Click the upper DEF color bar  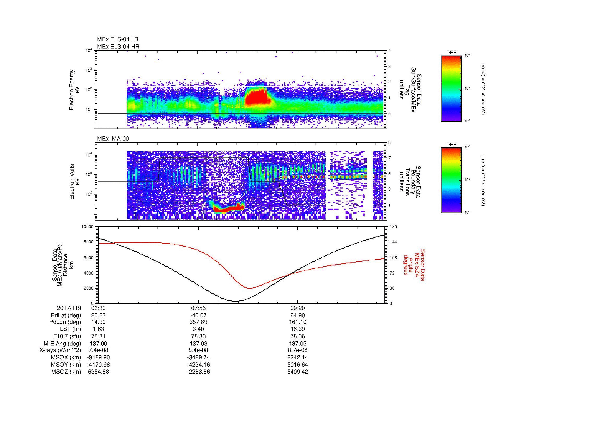point(451,88)
